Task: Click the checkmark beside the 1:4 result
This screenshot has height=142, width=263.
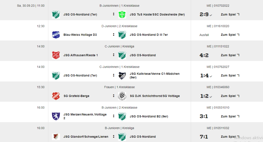Action: [211, 76]
